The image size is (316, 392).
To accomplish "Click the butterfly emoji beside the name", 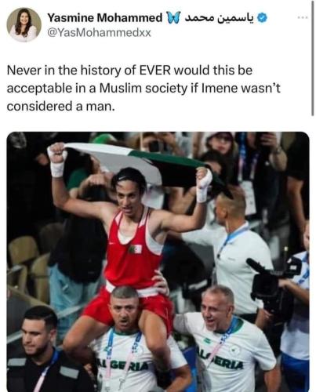I will point(173,18).
